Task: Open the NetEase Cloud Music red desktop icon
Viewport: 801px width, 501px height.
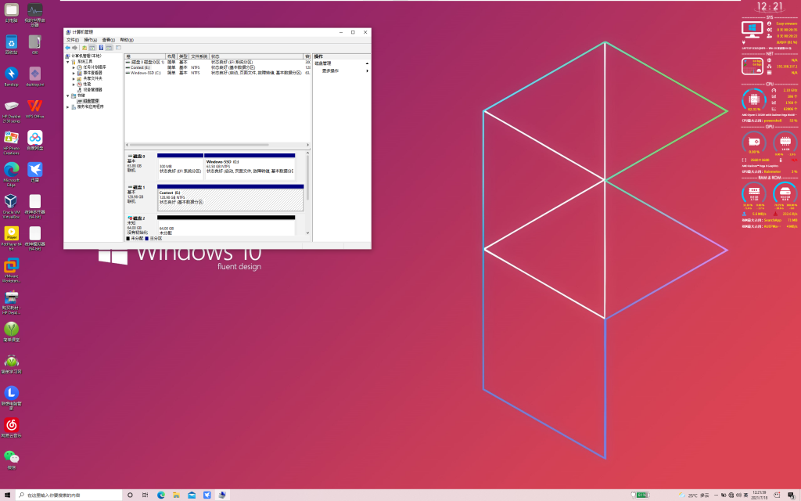Action: click(x=11, y=427)
